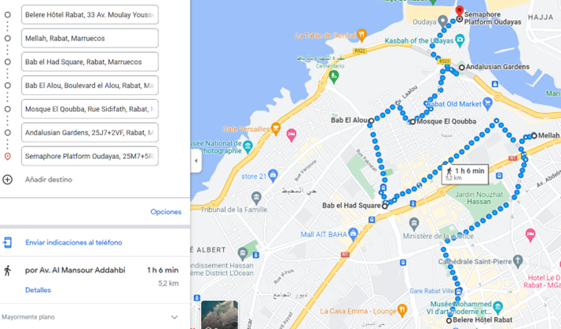Edit the Bab el Had Square waypoint field
The image size is (561, 329).
[89, 62]
